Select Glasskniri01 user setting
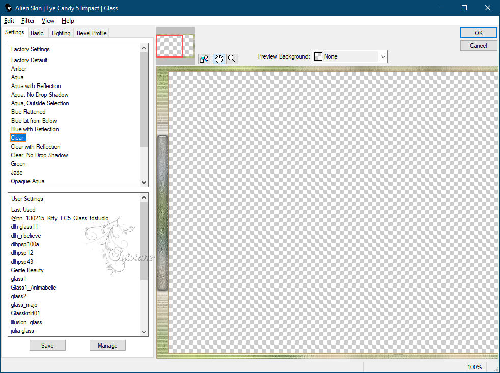Viewport: 500px width, 373px height. click(x=25, y=313)
